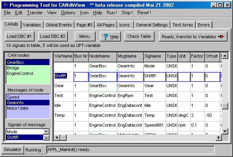Click Reset! in the menu bar

tap(144, 13)
